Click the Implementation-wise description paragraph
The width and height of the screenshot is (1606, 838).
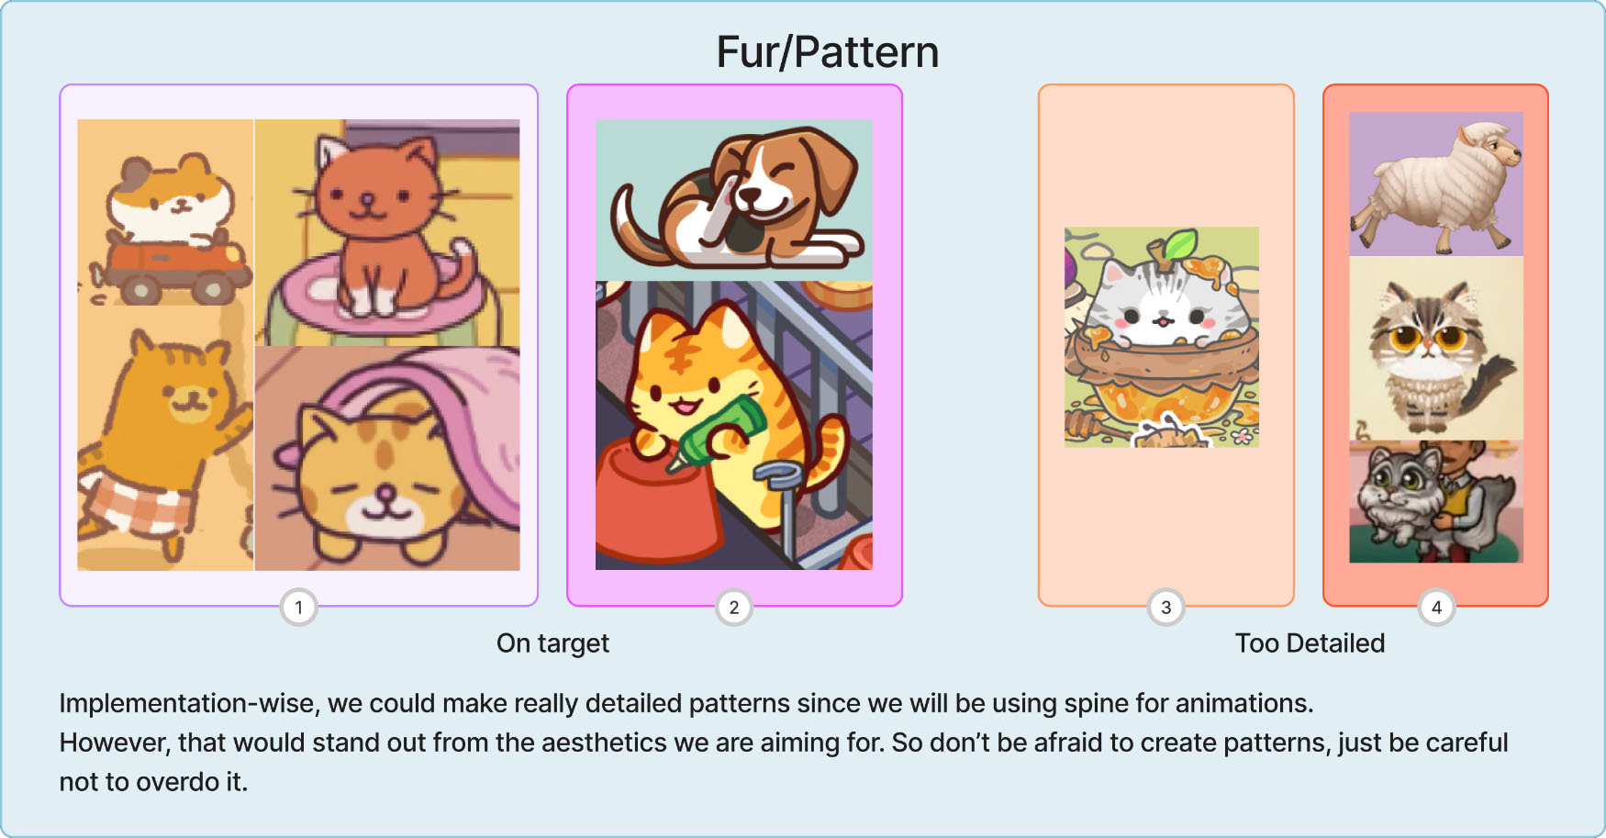coord(784,743)
